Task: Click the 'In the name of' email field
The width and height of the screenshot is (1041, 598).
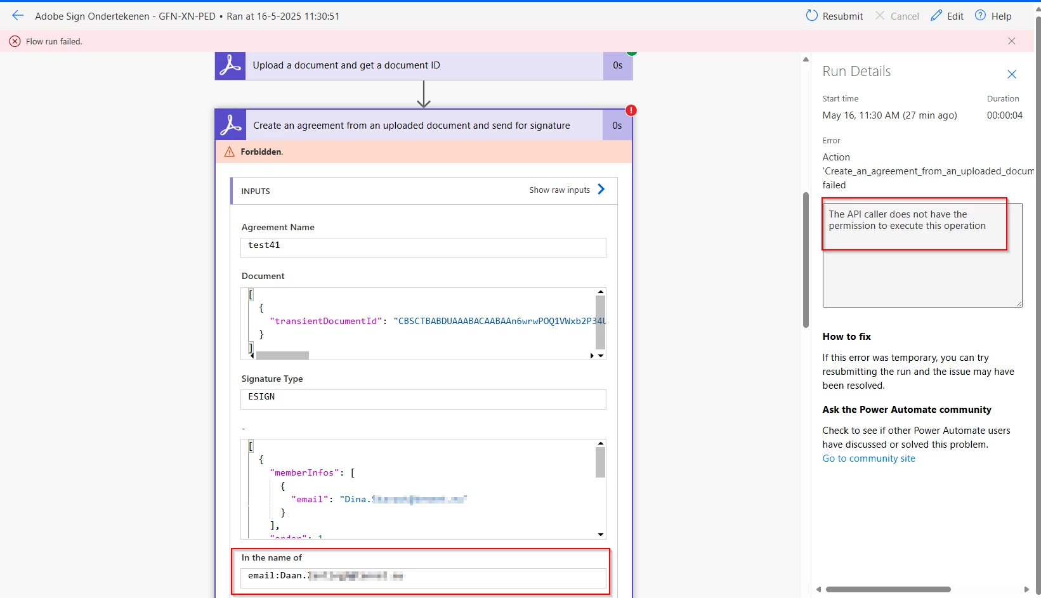Action: click(x=423, y=578)
